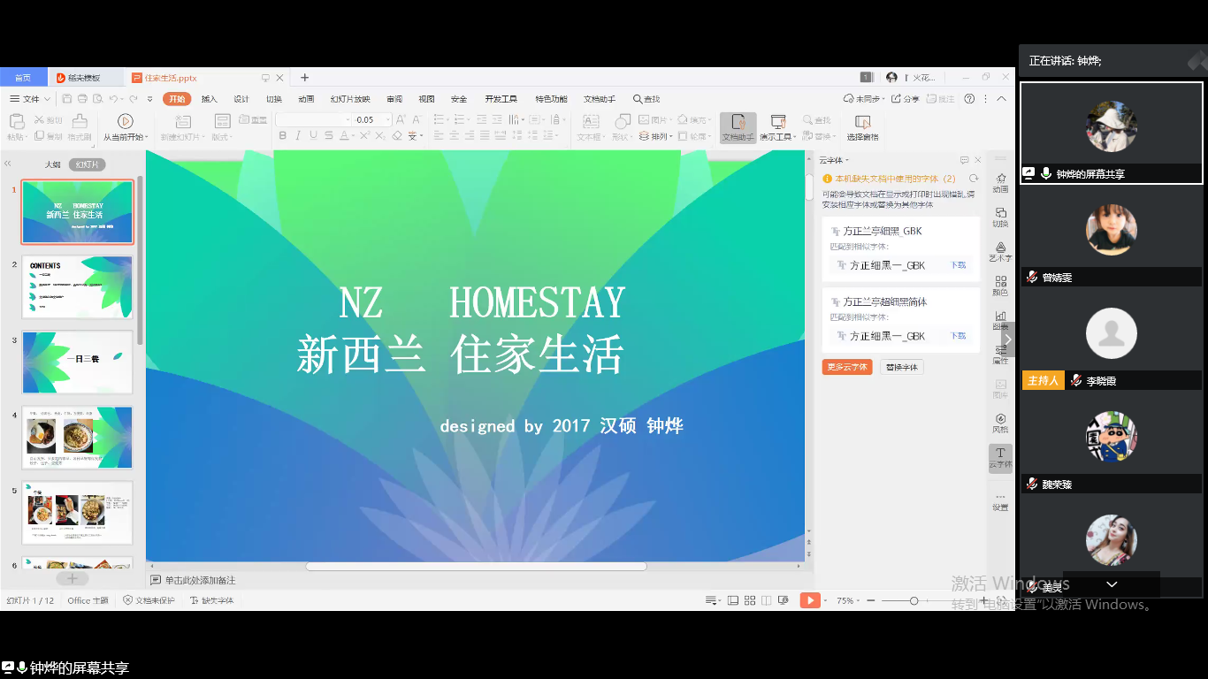Toggle bold text formatting
This screenshot has width=1208, height=679.
(x=283, y=136)
